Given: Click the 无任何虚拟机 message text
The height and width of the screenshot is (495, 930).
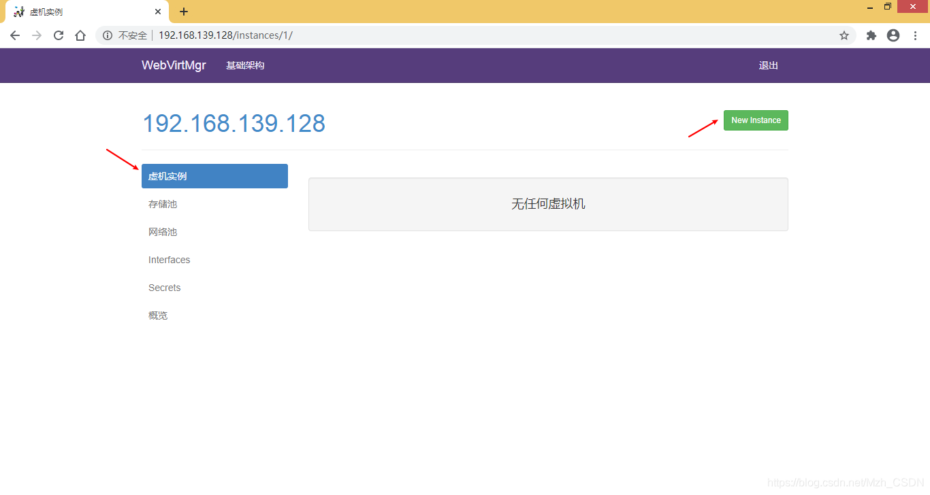Looking at the screenshot, I should tap(548, 204).
